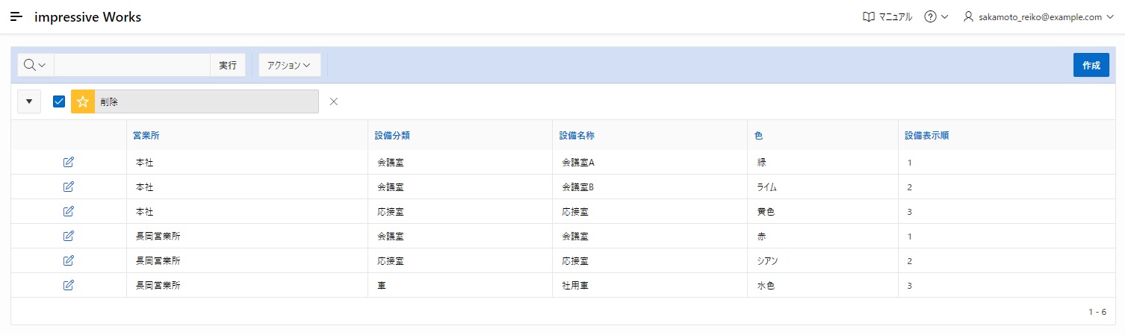Open search column selector magnifier
1125x335 pixels.
(35, 65)
